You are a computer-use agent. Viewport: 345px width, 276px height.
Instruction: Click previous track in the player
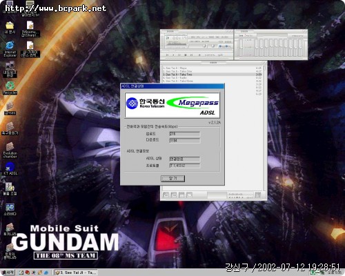[167, 55]
